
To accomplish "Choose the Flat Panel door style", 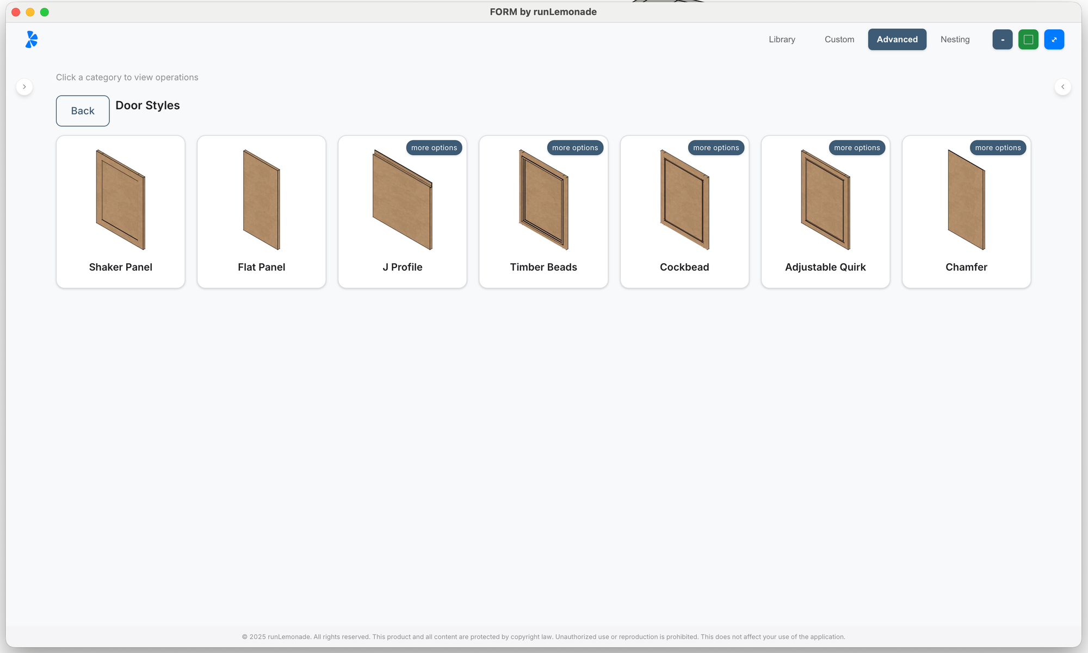I will tap(261, 200).
